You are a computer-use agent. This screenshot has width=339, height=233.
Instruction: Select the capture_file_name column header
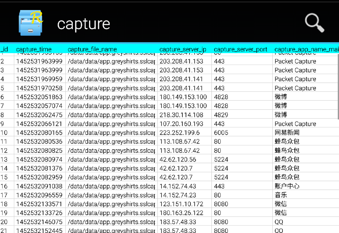pos(92,49)
